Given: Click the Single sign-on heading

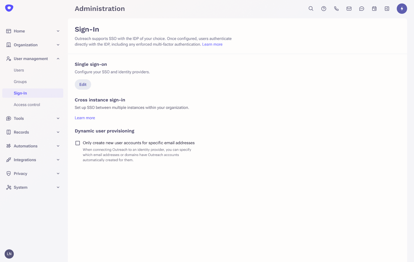Looking at the screenshot, I should pyautogui.click(x=91, y=64).
